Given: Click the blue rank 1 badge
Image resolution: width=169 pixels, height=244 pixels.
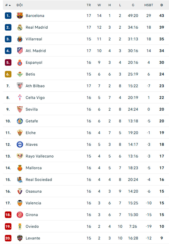Looking at the screenshot, I should coord(8,16).
